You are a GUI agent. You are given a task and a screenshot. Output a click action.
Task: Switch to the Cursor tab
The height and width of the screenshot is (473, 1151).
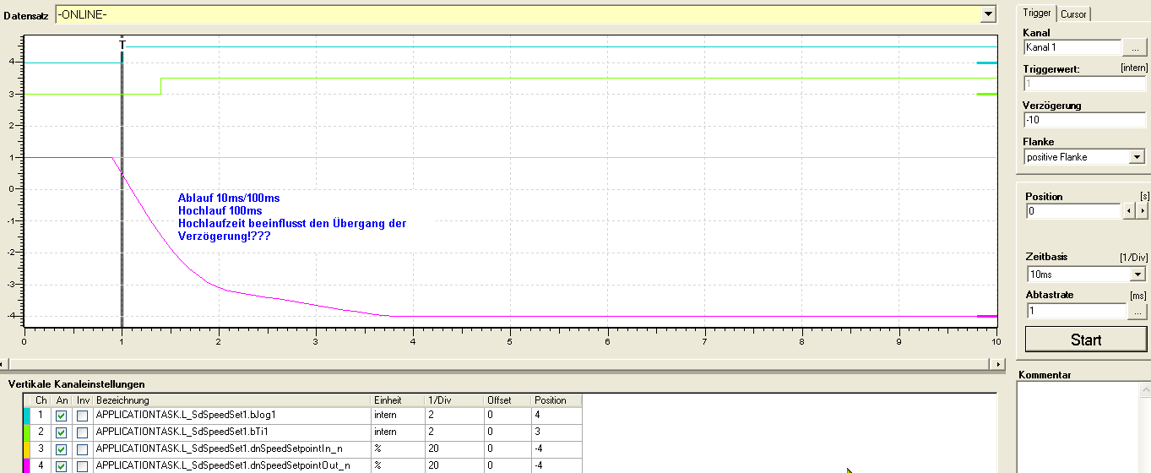[1073, 14]
